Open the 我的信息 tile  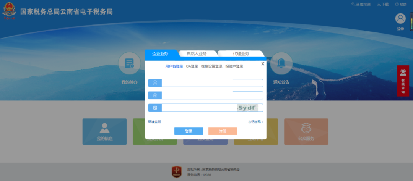click(104, 131)
